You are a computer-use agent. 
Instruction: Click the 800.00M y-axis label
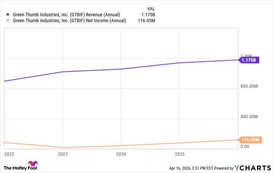pyautogui.click(x=249, y=86)
